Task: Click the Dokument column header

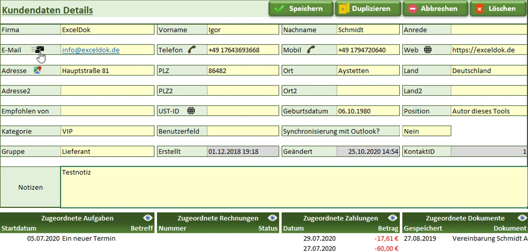Action: click(510, 228)
